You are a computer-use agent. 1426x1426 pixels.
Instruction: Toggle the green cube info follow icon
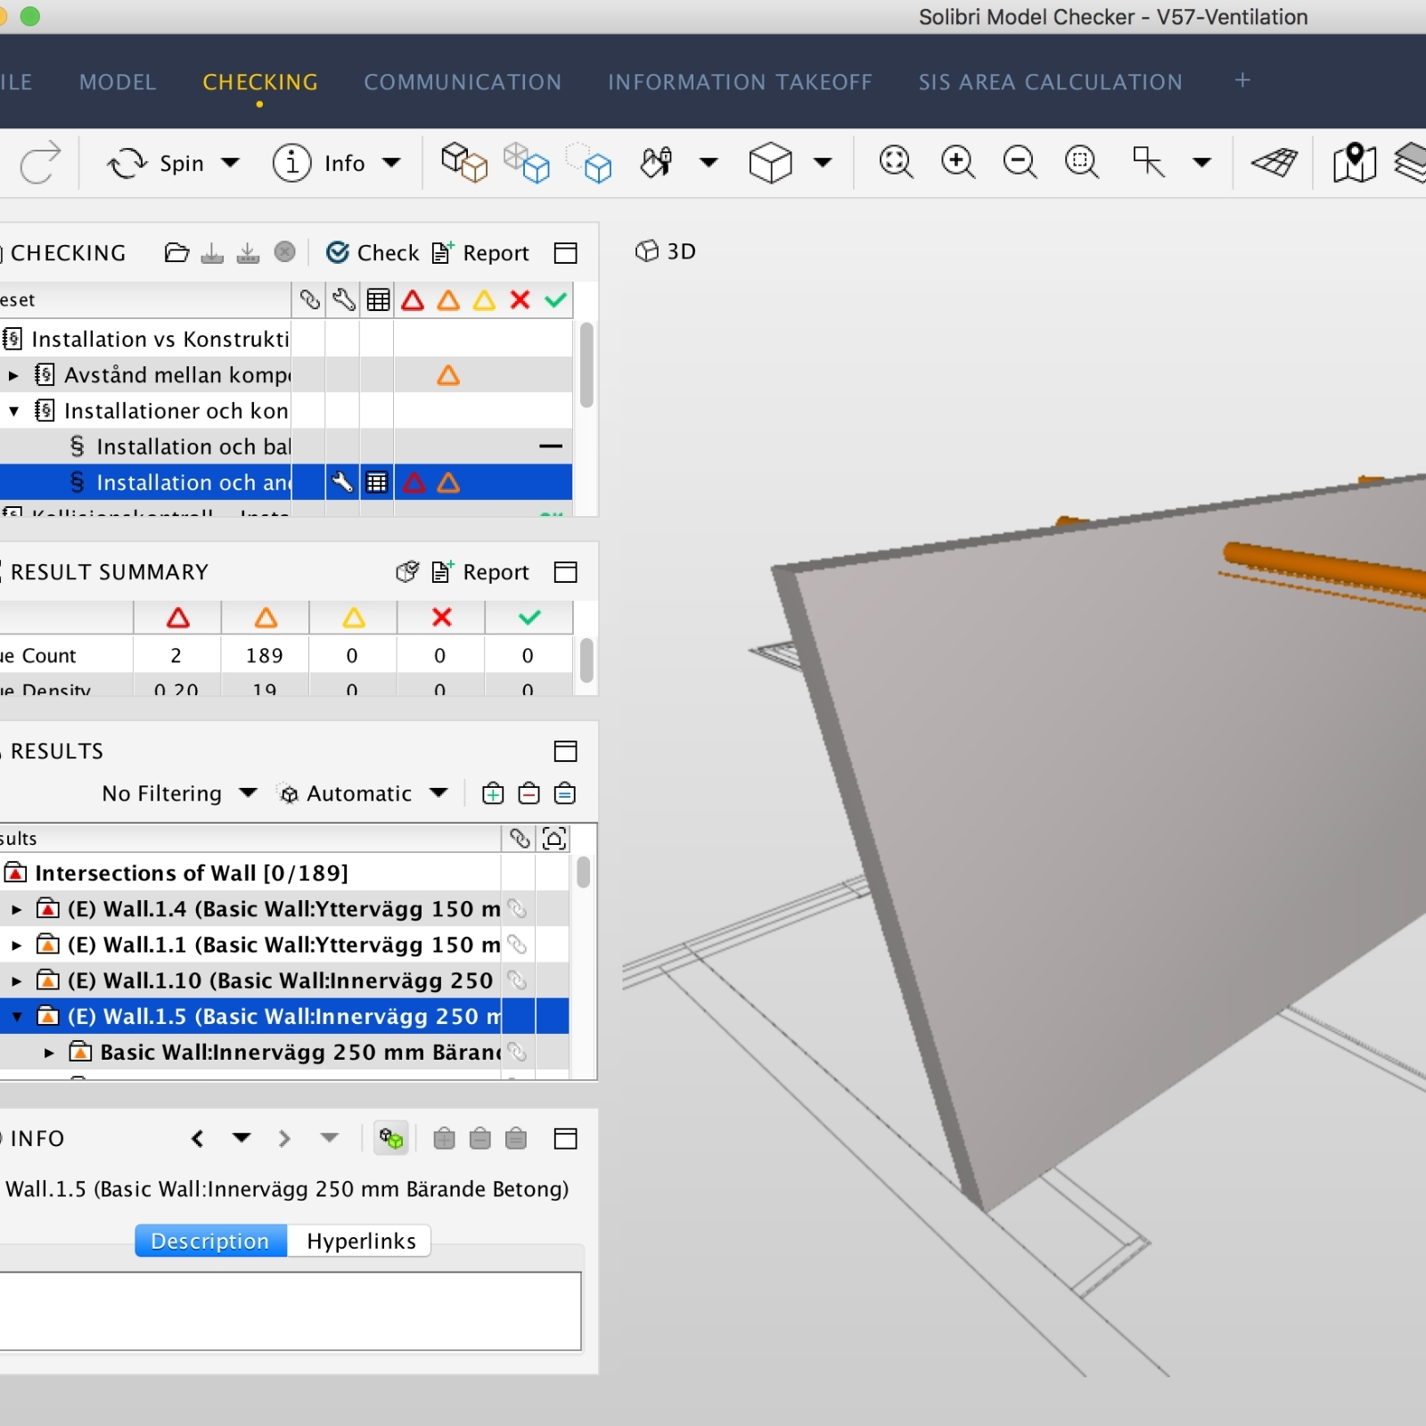[x=391, y=1138]
